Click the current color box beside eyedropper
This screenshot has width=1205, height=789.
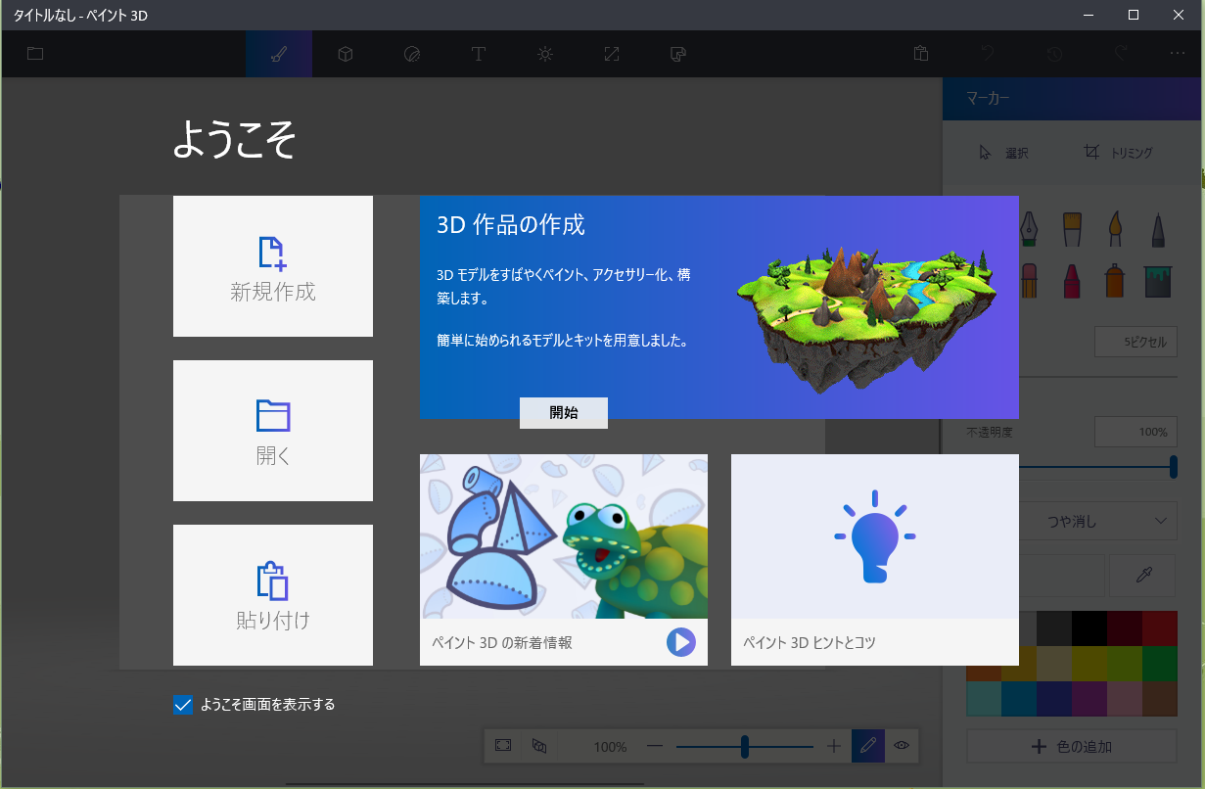point(1062,576)
